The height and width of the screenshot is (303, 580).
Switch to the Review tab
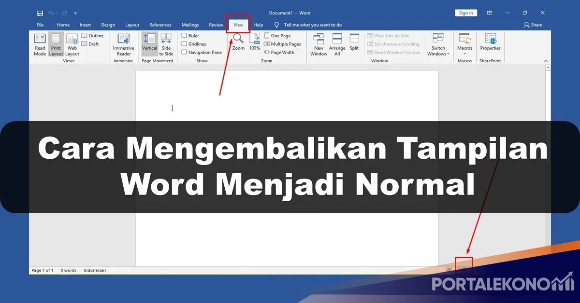[216, 25]
